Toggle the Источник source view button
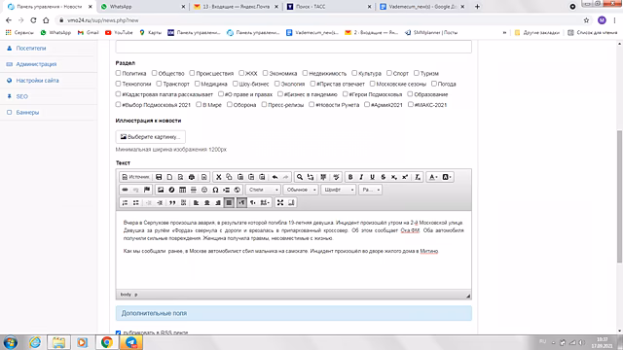The width and height of the screenshot is (623, 350). (136, 177)
